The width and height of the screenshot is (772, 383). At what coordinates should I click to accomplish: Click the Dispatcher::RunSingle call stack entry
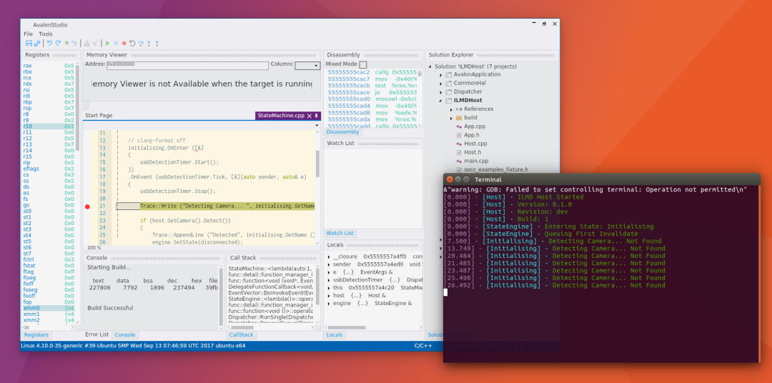270,317
